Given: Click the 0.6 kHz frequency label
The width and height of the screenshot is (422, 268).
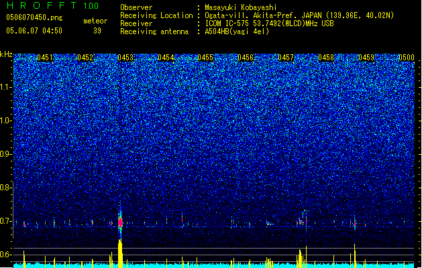Looking at the screenshot, I should (5, 255).
